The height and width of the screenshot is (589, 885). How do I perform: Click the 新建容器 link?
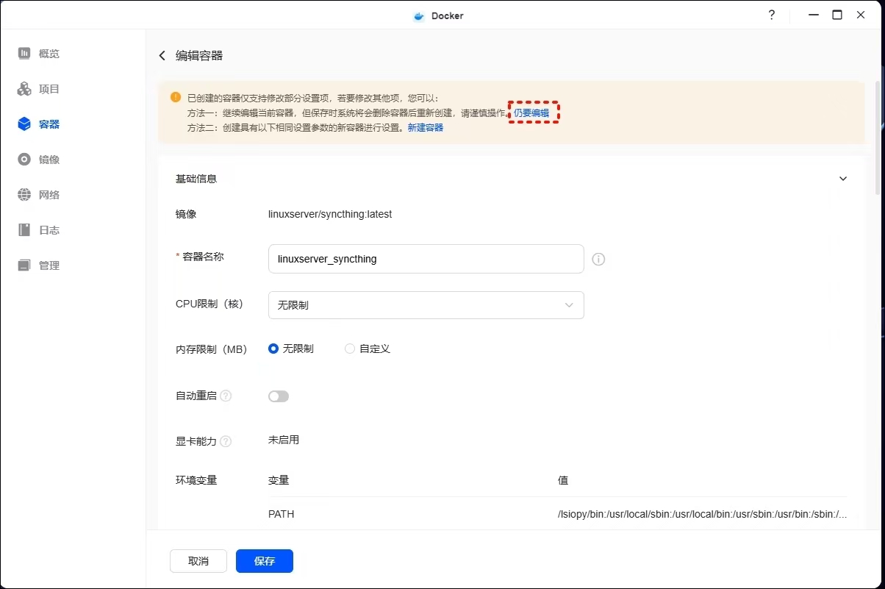click(x=426, y=128)
